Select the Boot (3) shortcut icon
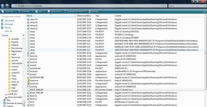Viewport: 207px width, 107px height. [x=28, y=96]
